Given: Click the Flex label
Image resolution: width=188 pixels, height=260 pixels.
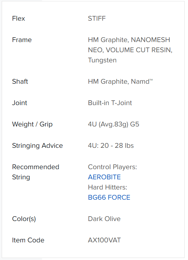Looking at the screenshot, I should (x=18, y=18).
